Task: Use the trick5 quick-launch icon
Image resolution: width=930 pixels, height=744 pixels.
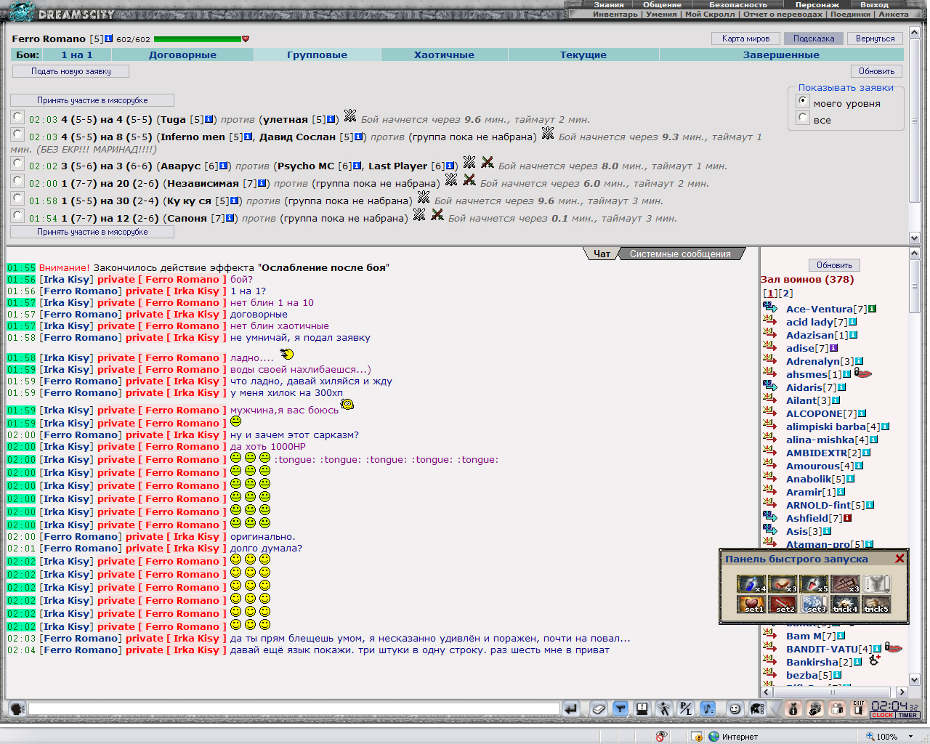Action: [x=876, y=604]
